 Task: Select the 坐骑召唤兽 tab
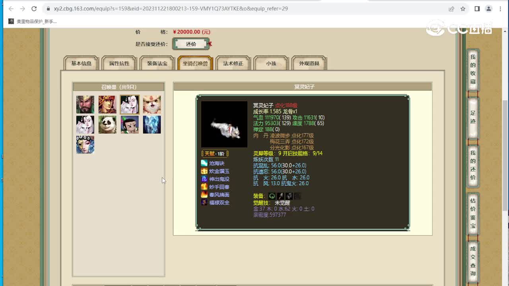pyautogui.click(x=195, y=64)
